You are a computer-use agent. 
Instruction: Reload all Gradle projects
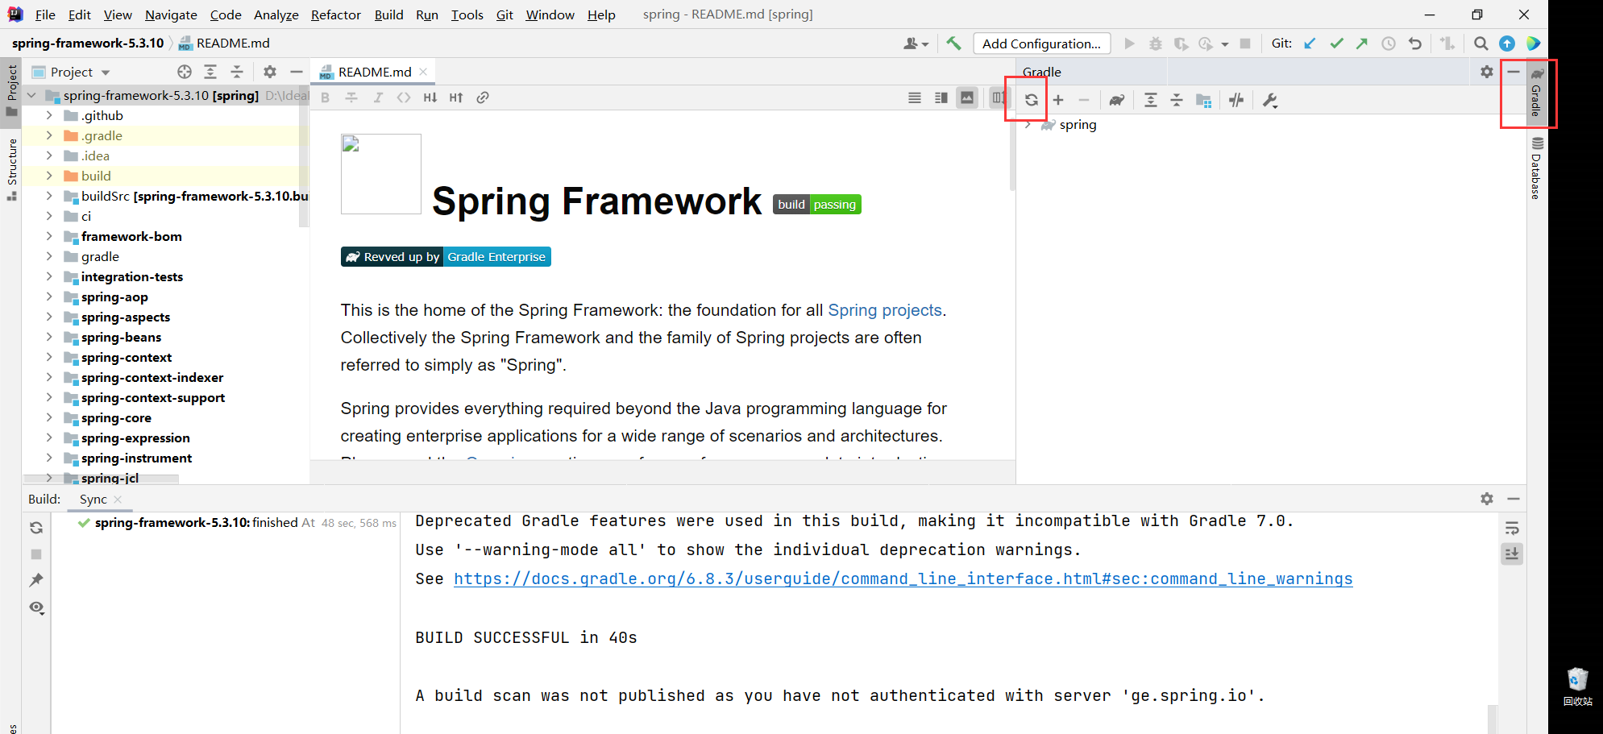click(1031, 100)
